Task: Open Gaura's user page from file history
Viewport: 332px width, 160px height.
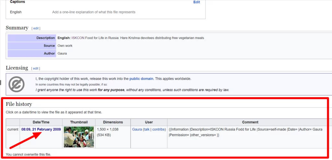Action: coord(137,130)
